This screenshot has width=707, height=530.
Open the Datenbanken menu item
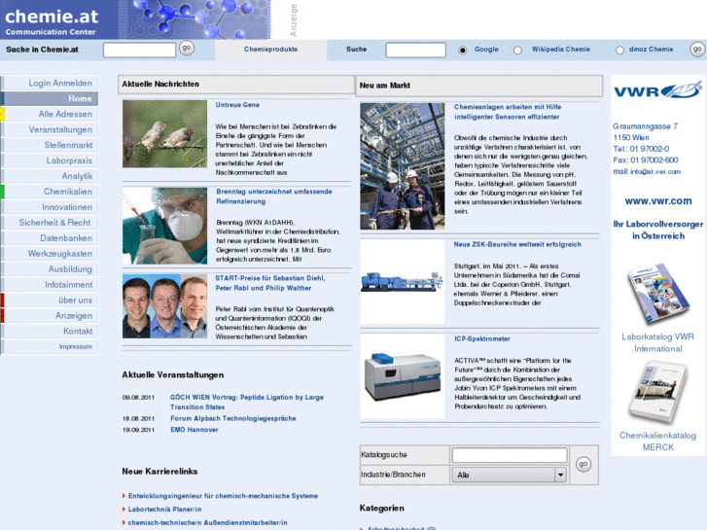pos(50,238)
